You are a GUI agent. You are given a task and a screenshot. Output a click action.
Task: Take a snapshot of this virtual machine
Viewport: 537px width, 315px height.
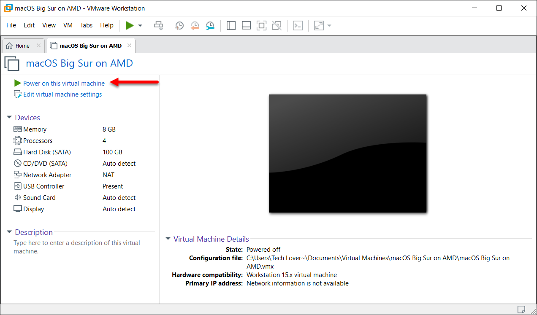pos(179,26)
